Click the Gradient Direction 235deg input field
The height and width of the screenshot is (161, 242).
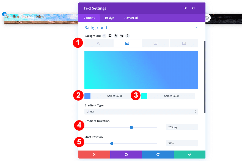point(182,127)
